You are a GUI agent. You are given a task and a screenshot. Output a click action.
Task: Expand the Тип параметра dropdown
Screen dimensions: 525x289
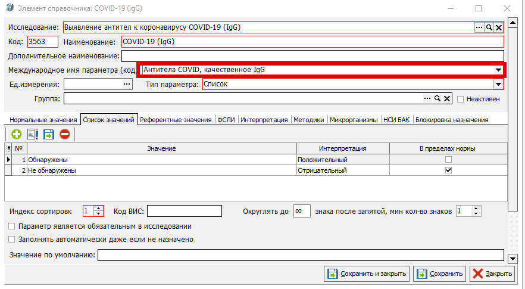pyautogui.click(x=498, y=85)
